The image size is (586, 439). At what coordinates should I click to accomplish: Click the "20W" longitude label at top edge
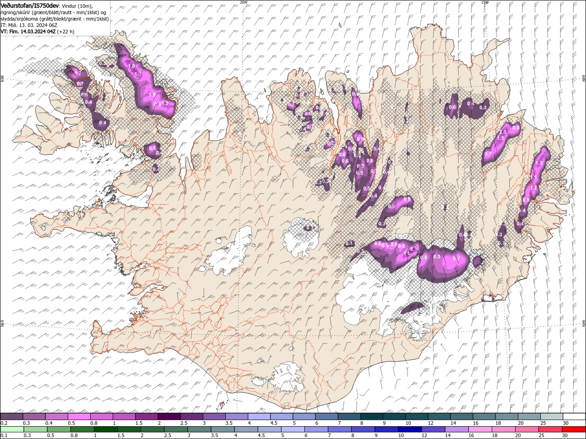coord(244,2)
